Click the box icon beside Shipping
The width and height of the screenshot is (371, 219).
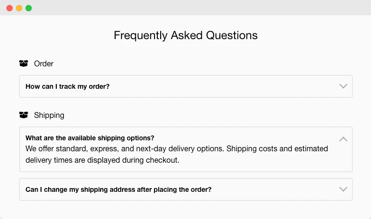(23, 115)
